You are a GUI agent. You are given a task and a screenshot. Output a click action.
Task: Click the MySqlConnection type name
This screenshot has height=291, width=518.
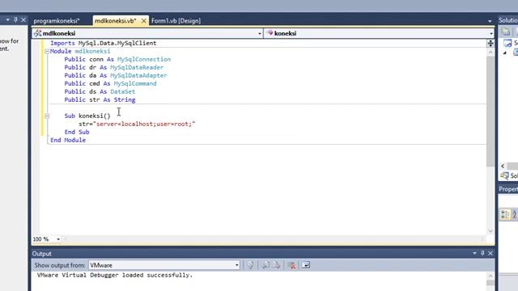click(144, 59)
